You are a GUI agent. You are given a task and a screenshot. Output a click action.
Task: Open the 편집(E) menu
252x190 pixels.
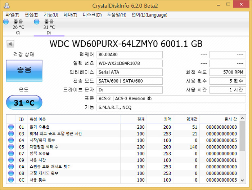tap(32, 15)
